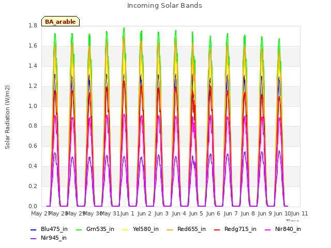
Task: Click the green Grn535_in legend color marker
Action: pos(79,229)
